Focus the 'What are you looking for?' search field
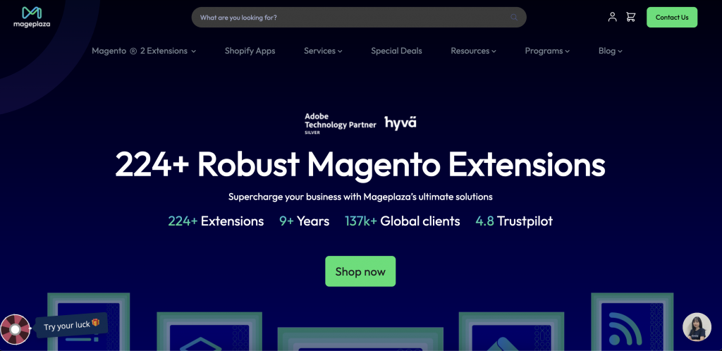 (x=353, y=18)
